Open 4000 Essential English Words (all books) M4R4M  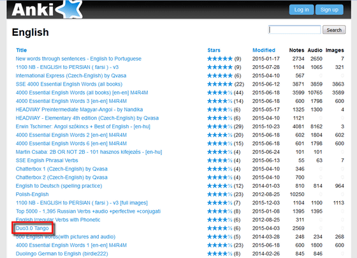click(x=82, y=93)
